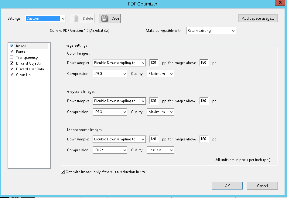The image size is (287, 198).
Task: Toggle the Images checkbox
Action: coord(12,46)
